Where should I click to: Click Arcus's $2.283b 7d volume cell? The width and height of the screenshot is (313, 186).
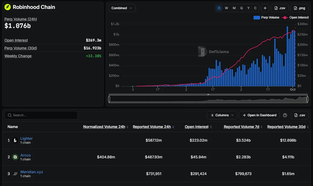tap(243, 157)
